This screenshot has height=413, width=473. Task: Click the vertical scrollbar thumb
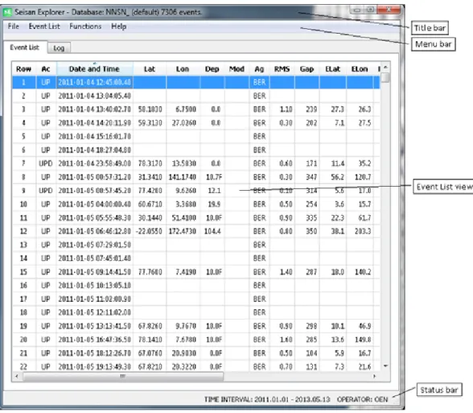(385, 77)
